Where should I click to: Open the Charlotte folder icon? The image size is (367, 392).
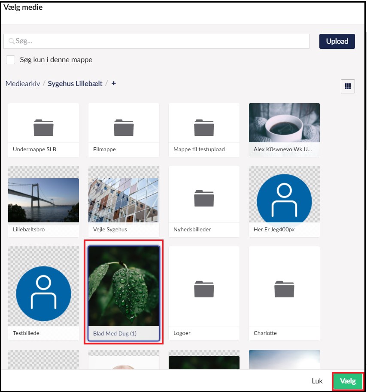click(x=284, y=289)
